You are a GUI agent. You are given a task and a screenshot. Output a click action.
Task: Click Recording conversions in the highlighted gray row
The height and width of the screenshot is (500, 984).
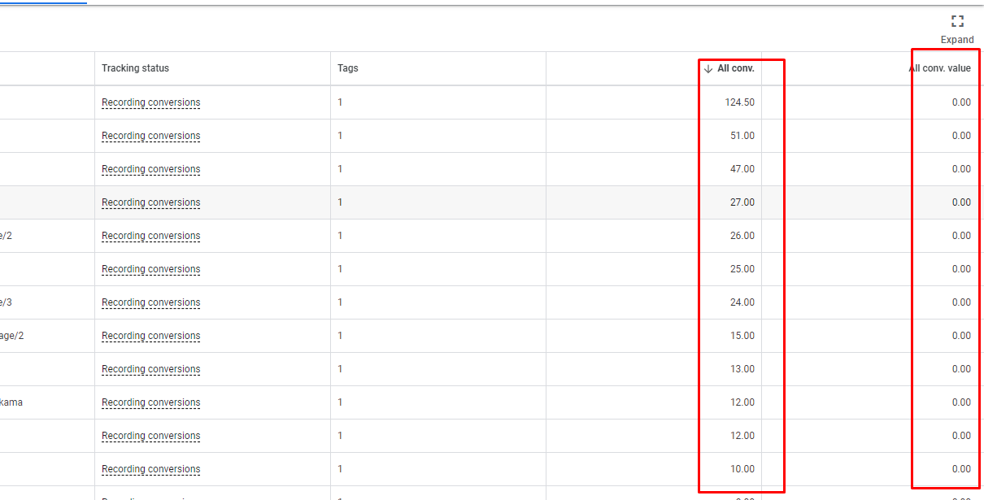[x=150, y=202]
